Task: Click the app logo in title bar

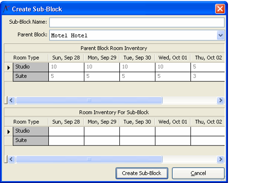Action: (6, 9)
